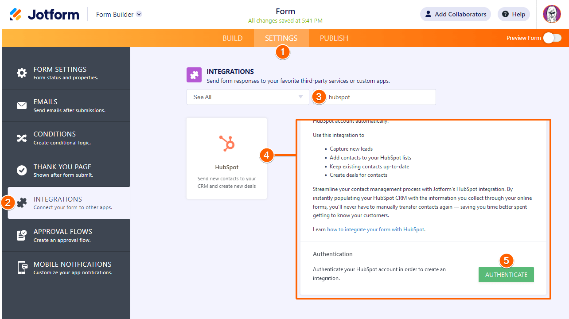This screenshot has width=569, height=319.
Task: Click the Thank You Page checkmark icon
Action: click(22, 170)
